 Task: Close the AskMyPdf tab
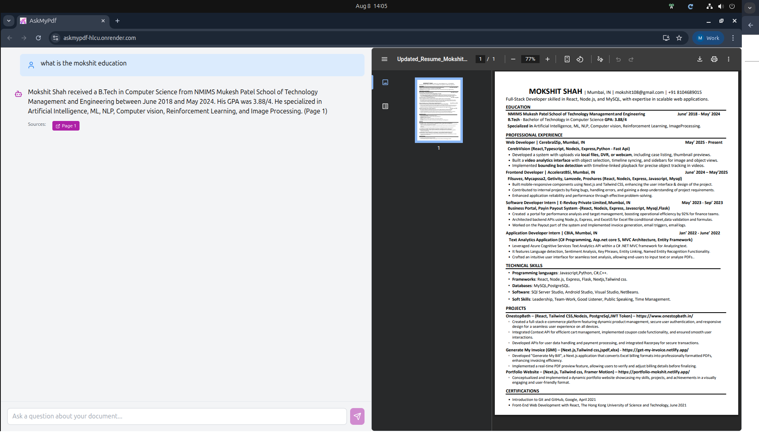pos(103,21)
